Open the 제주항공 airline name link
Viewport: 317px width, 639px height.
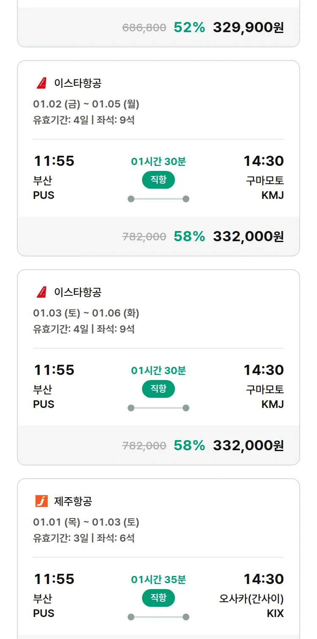pyautogui.click(x=73, y=501)
